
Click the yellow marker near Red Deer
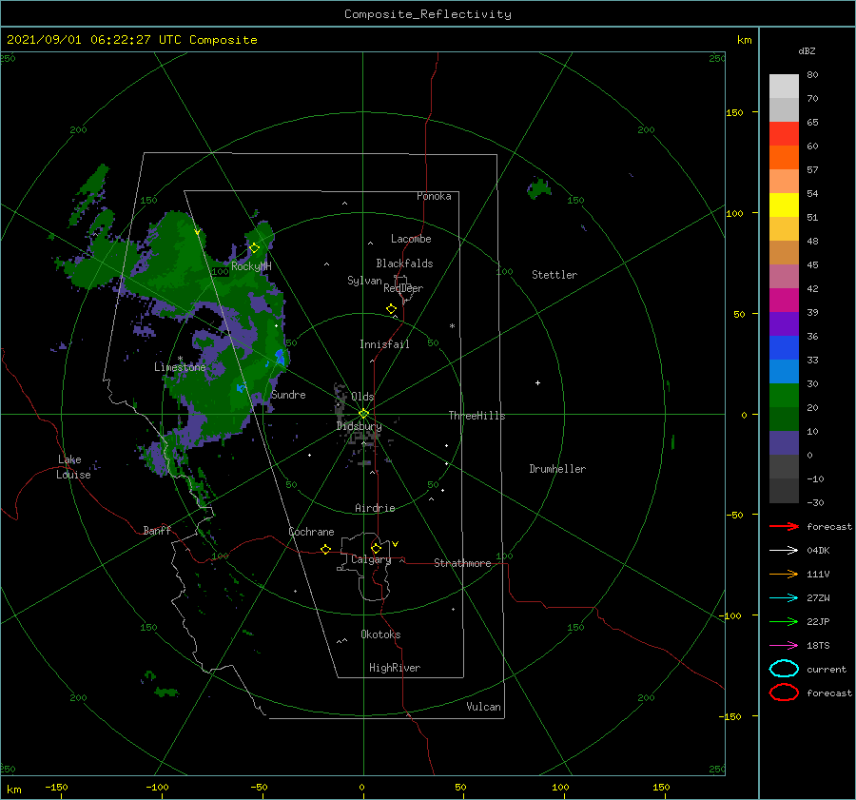pos(392,309)
